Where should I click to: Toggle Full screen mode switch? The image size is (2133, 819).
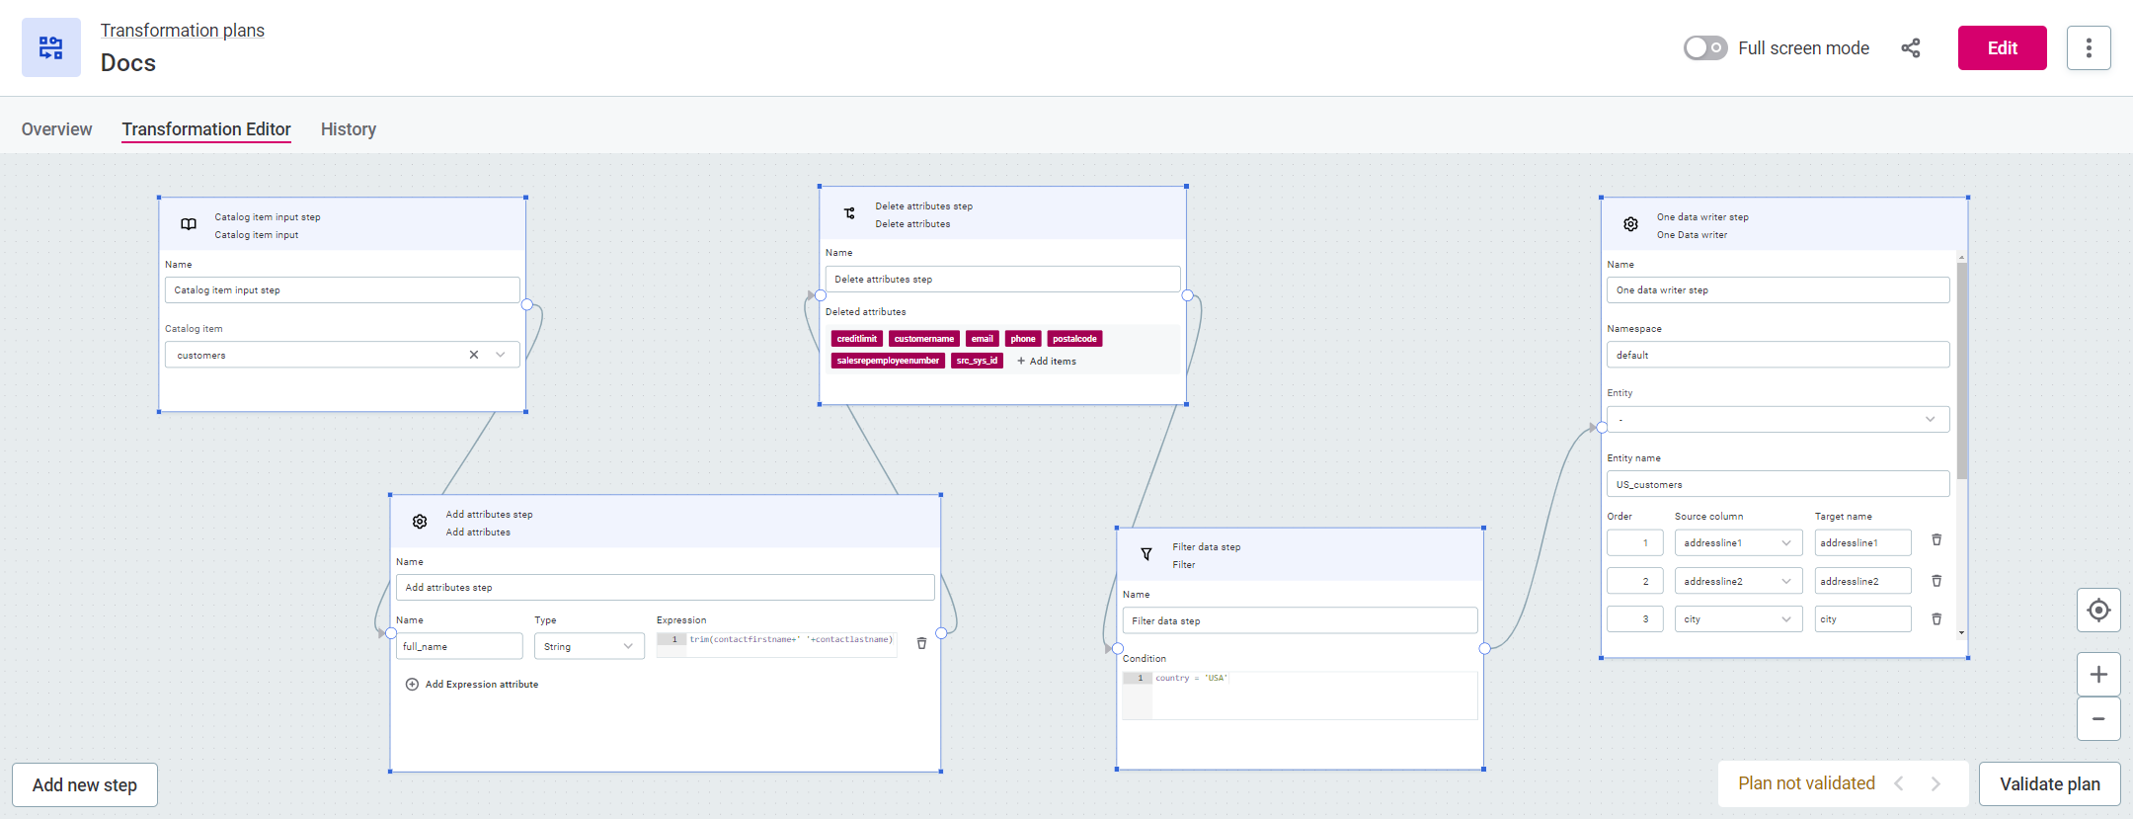tap(1705, 48)
